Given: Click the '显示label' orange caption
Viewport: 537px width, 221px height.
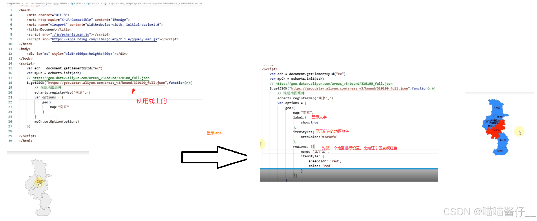Looking at the screenshot, I should [215, 133].
